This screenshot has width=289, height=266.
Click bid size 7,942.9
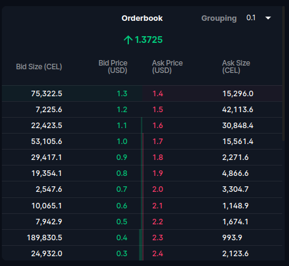[49, 222]
